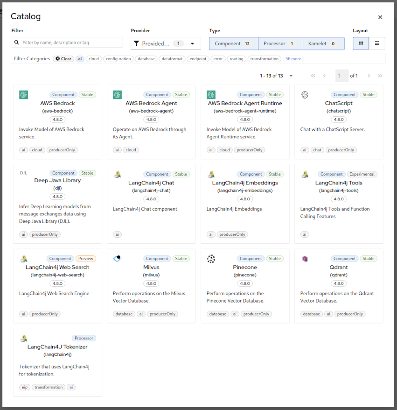
Task: Click the Pinecone component icon
Action: coord(211,259)
